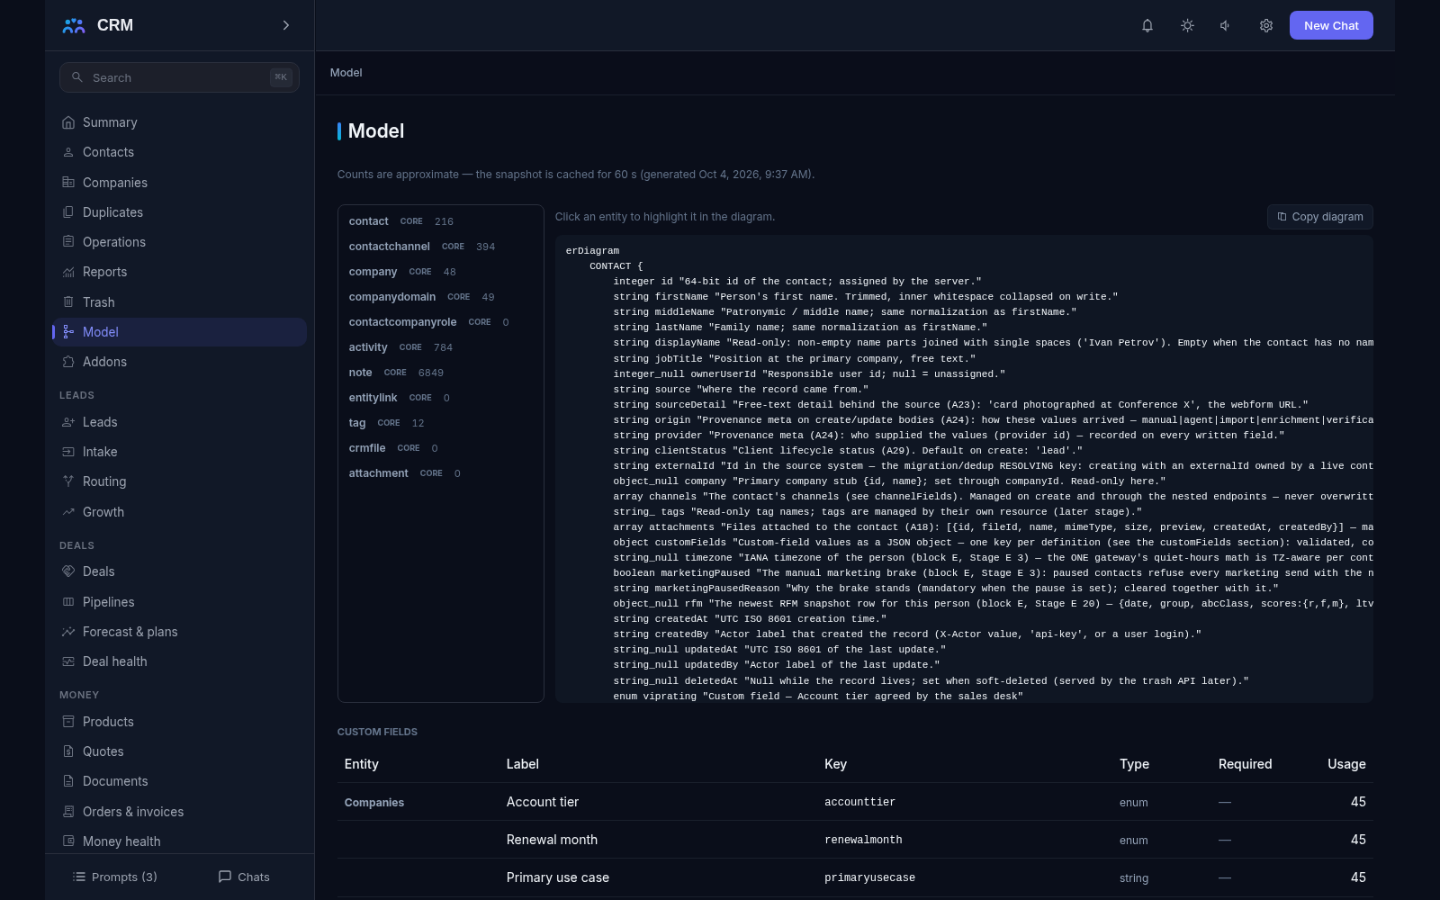Open Documents file icon

click(x=68, y=781)
